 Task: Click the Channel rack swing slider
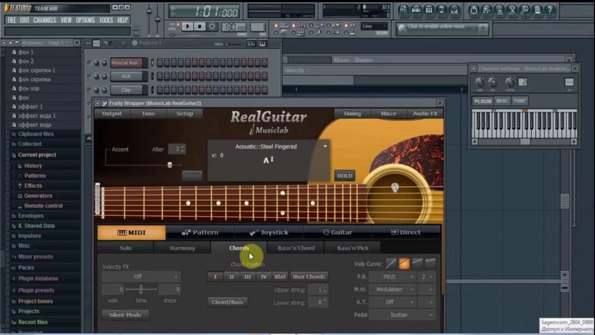pos(234,44)
